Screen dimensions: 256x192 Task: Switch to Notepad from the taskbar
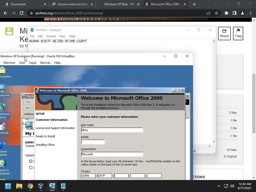(x=63, y=186)
